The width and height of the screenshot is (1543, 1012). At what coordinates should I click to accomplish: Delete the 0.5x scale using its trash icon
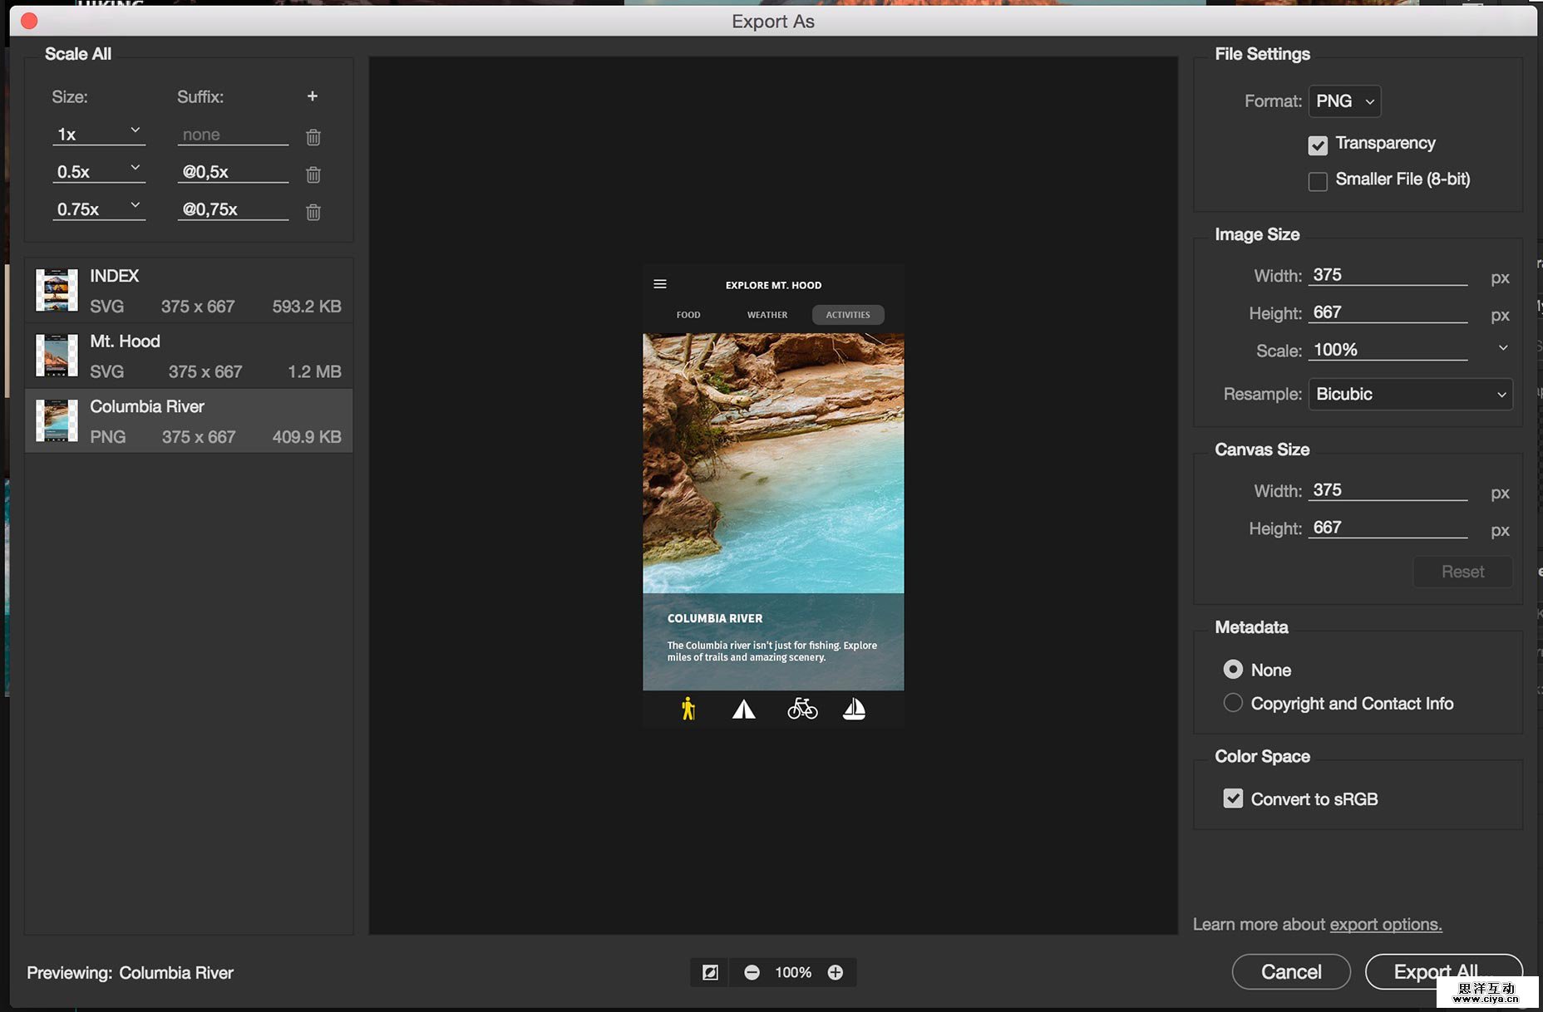(x=313, y=174)
